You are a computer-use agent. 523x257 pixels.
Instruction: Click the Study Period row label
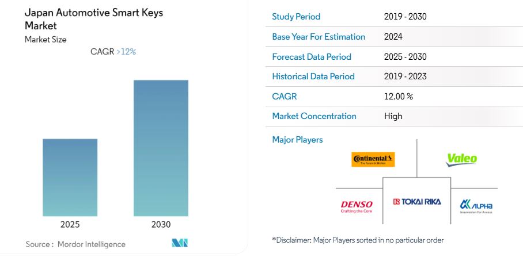pos(296,17)
